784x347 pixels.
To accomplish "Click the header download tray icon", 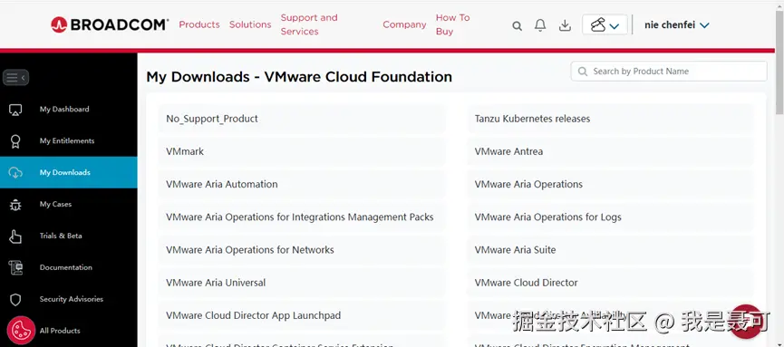I will point(565,25).
